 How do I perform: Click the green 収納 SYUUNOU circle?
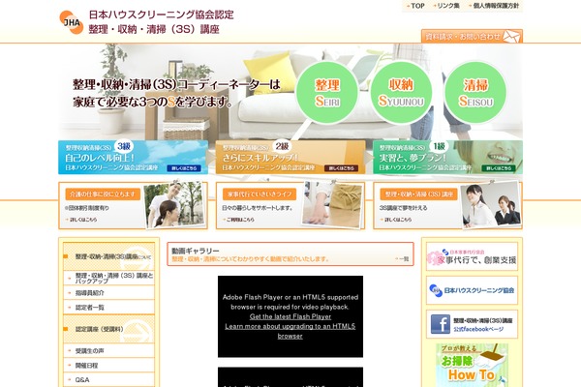401,93
